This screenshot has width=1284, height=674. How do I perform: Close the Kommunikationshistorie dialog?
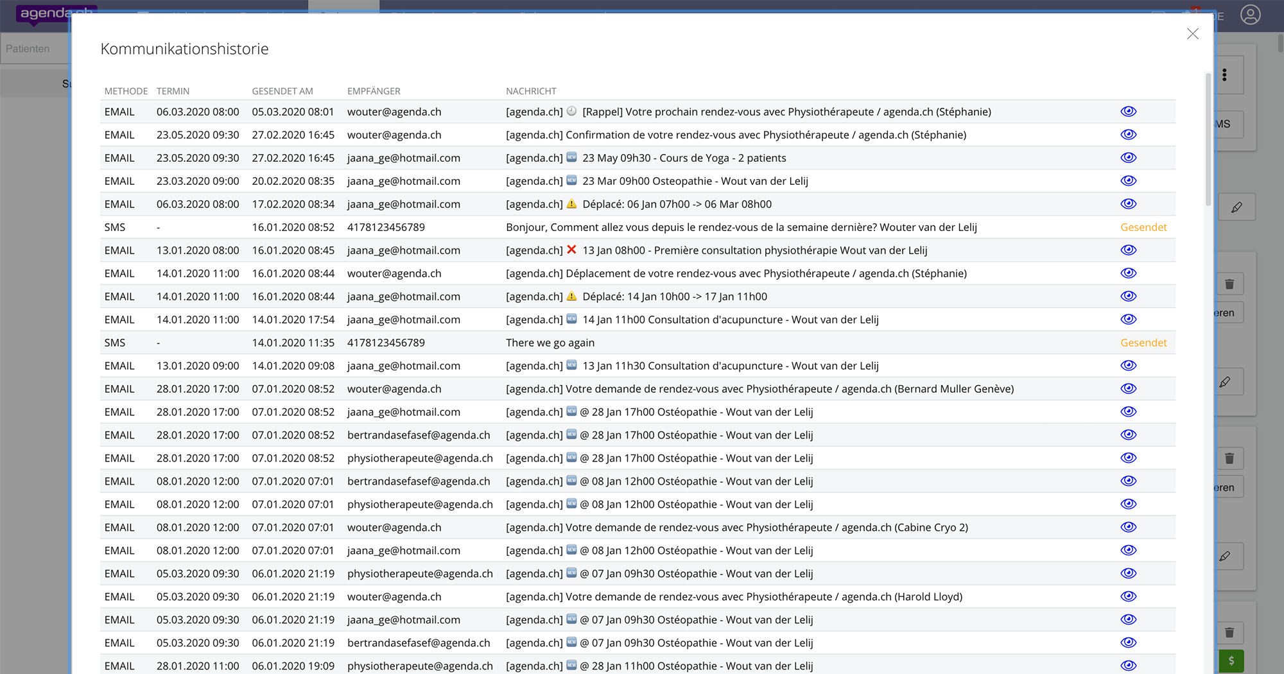1192,34
